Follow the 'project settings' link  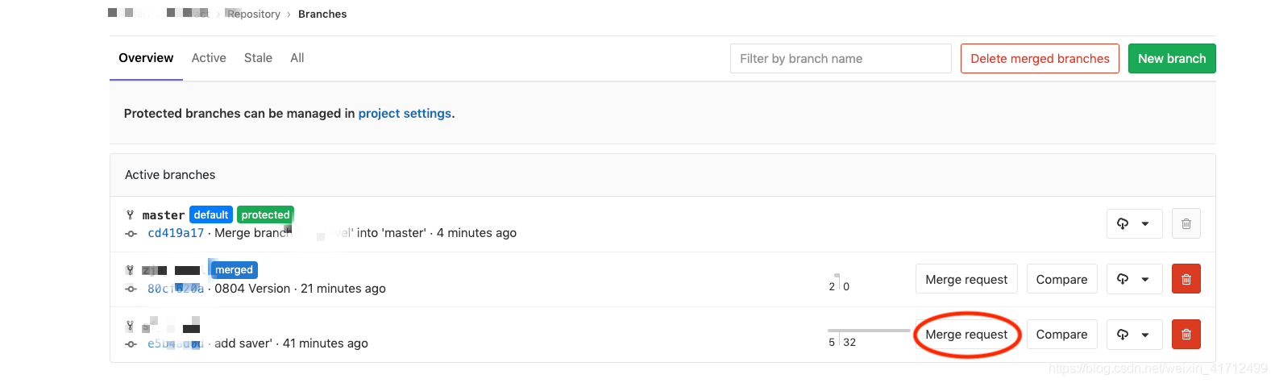[405, 114]
